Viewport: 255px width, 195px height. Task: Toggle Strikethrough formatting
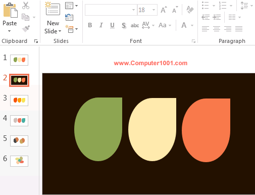[135, 25]
